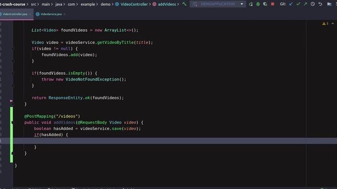Close the VideoService.java tab
The width and height of the screenshot is (337, 189).
tap(64, 14)
